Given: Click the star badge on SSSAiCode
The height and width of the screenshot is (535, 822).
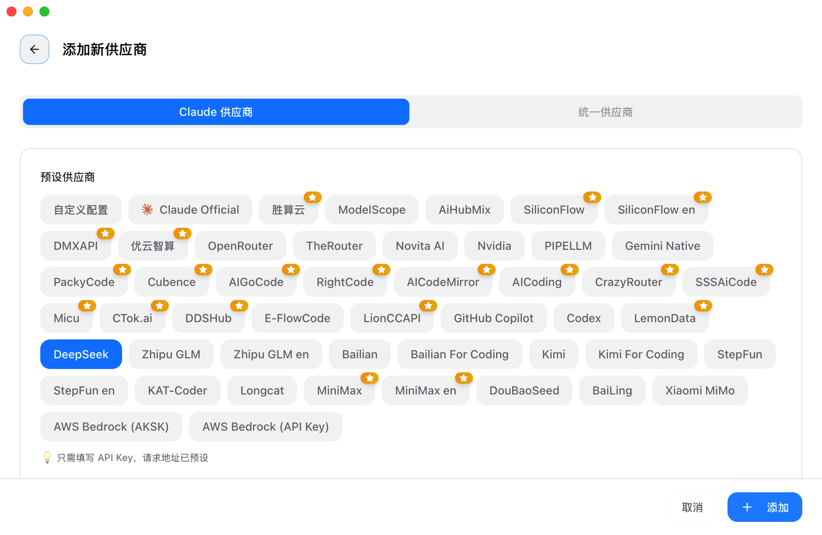Looking at the screenshot, I should pyautogui.click(x=764, y=270).
